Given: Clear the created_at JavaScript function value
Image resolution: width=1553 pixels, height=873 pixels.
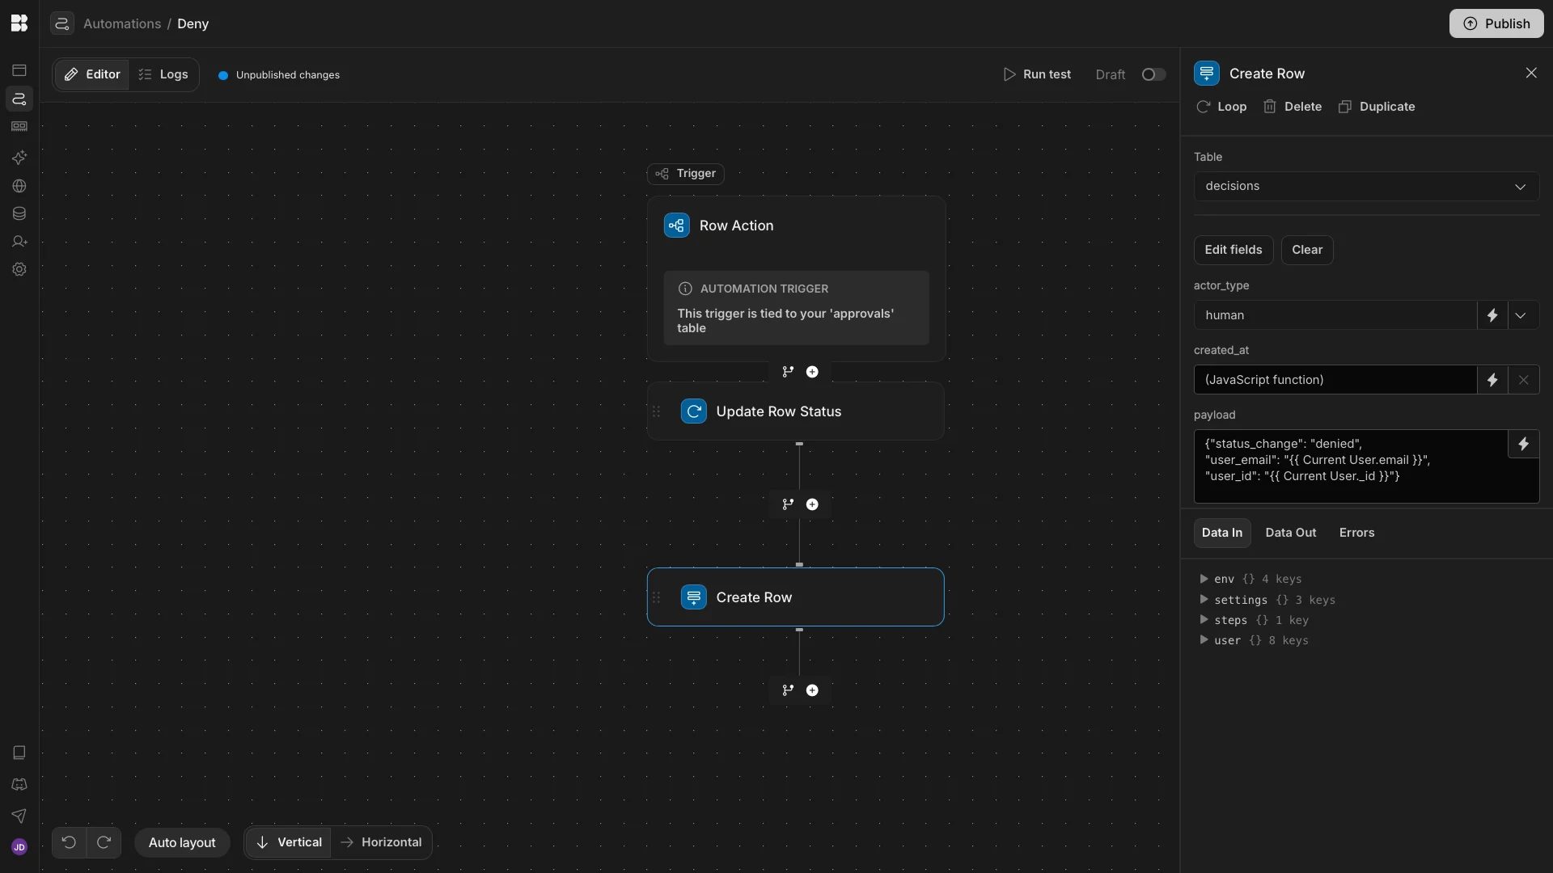Looking at the screenshot, I should [1523, 380].
